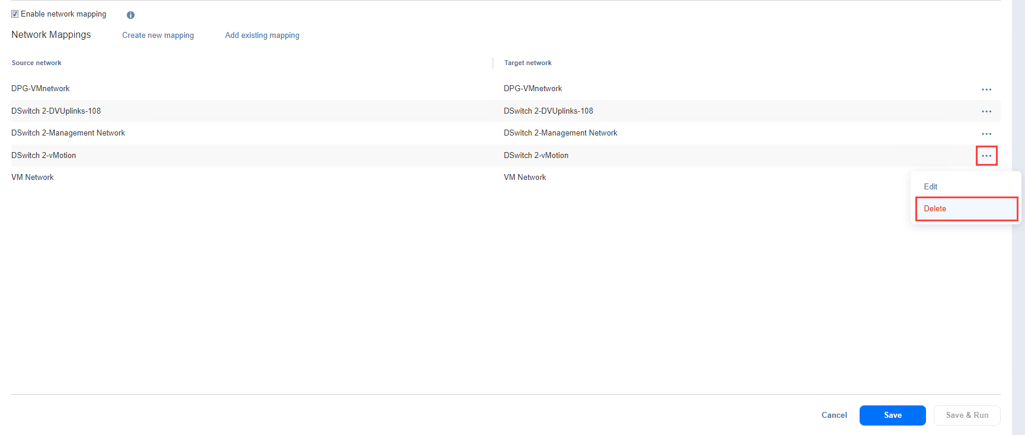Open options menu for DPG-VMnetwork mapping
The image size is (1025, 435).
(x=986, y=89)
